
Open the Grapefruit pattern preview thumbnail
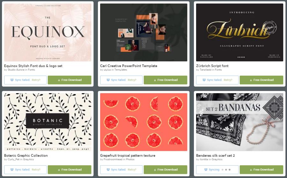(x=144, y=122)
